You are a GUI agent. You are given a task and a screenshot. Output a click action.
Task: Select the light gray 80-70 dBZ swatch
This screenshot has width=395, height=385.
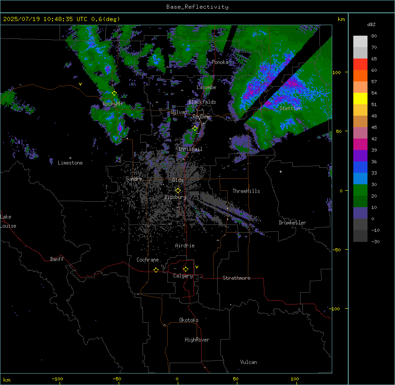(x=360, y=42)
